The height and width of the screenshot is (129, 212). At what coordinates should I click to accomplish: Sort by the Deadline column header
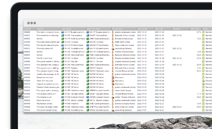point(181,29)
